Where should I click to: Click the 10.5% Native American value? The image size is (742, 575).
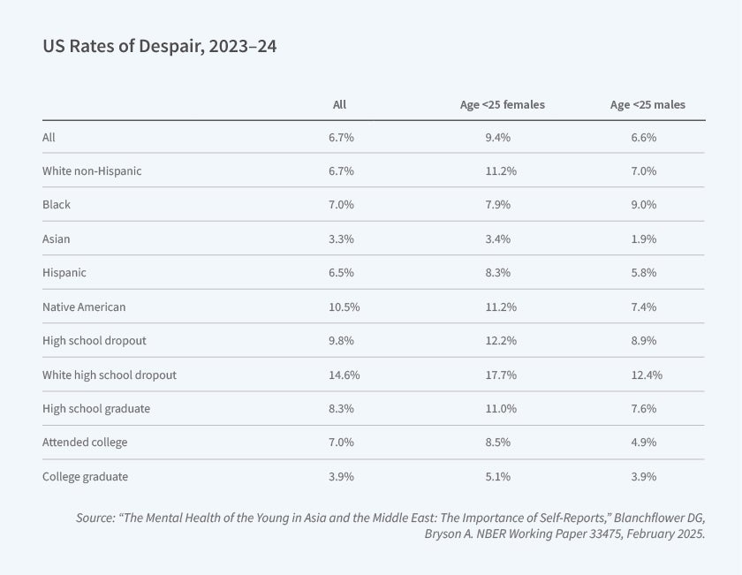pos(344,306)
